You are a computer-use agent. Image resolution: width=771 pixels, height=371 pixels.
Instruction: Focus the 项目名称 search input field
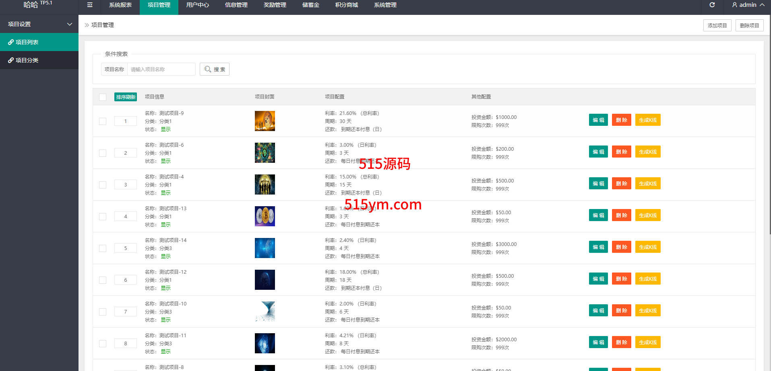pyautogui.click(x=161, y=69)
